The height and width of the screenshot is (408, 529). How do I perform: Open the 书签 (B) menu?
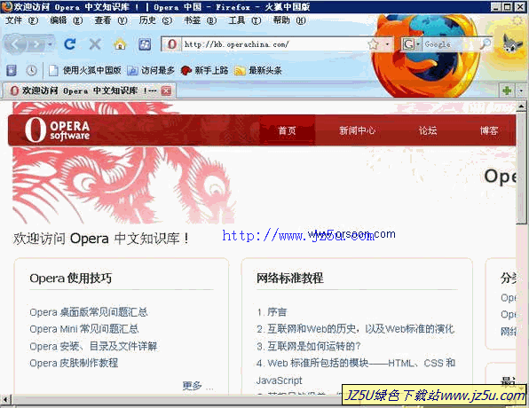click(x=200, y=20)
